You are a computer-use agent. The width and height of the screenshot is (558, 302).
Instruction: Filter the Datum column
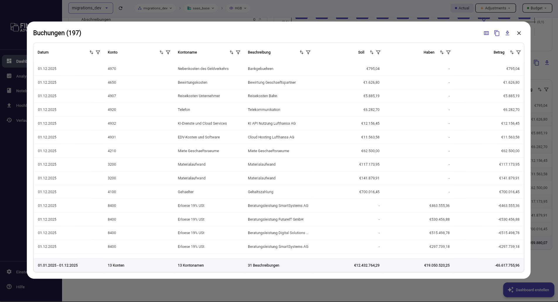[98, 52]
